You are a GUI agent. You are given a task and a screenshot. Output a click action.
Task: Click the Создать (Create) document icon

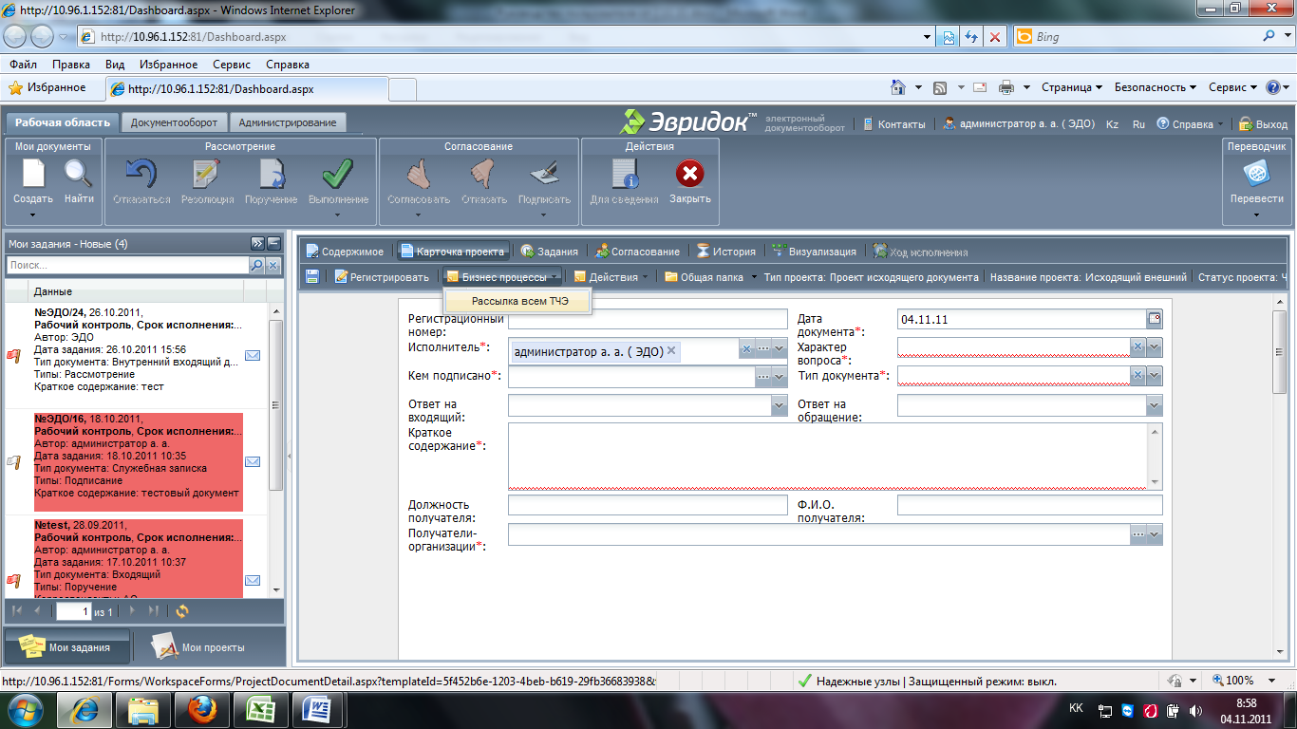(x=33, y=175)
